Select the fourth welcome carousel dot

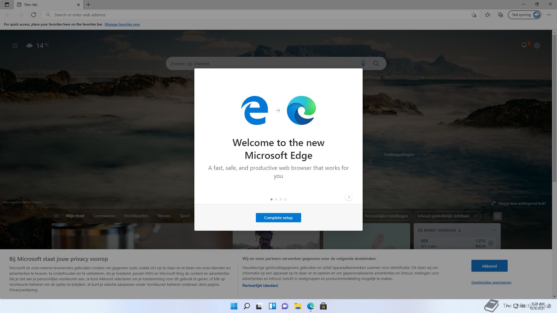pyautogui.click(x=285, y=199)
